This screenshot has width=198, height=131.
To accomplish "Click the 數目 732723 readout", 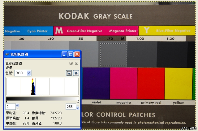I will 47,118.
